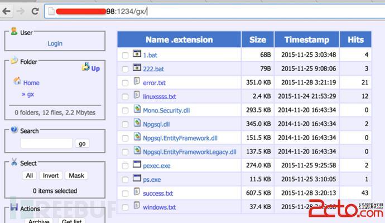Click the Home folder icon

[17, 82]
